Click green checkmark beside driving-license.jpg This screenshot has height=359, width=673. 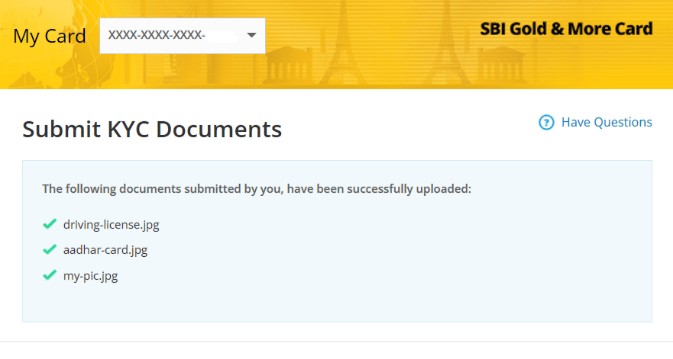tap(50, 224)
